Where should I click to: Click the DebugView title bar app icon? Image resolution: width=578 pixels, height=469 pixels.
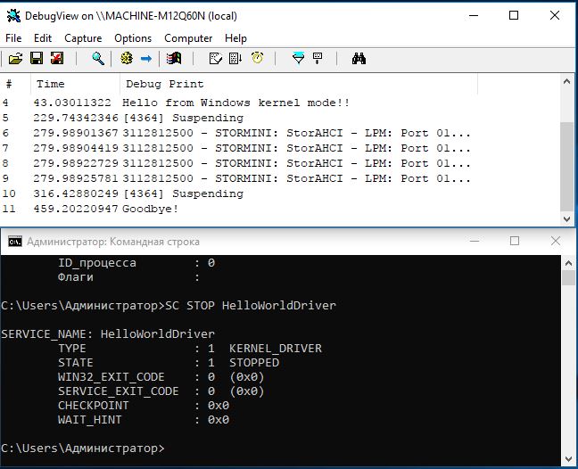point(13,15)
